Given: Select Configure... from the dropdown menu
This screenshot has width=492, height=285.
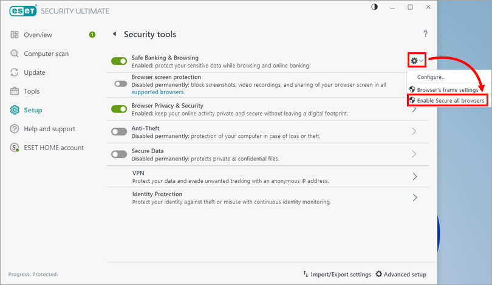Looking at the screenshot, I should [x=431, y=77].
